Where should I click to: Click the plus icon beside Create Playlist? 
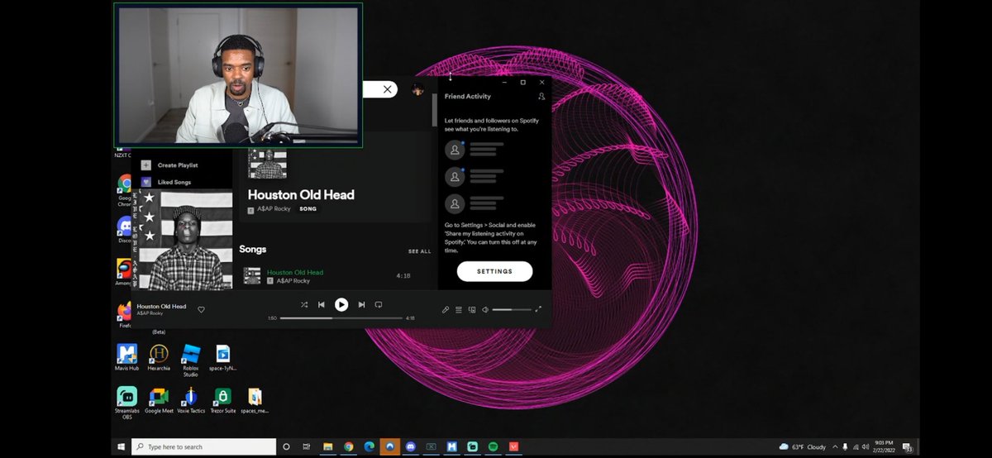tap(146, 165)
